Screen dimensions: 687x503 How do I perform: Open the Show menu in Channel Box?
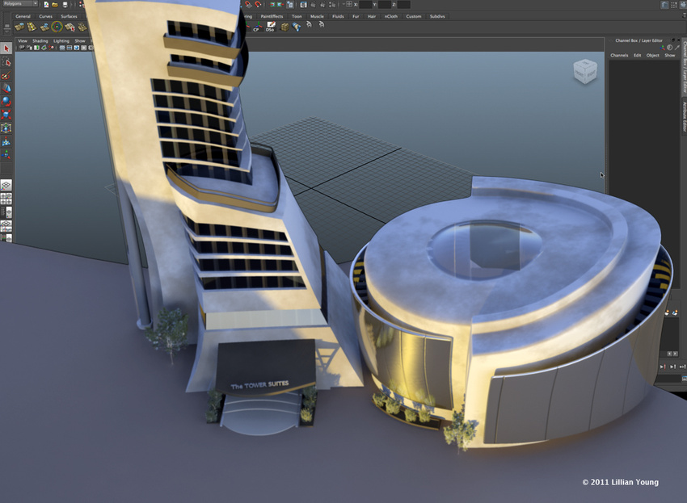[669, 55]
